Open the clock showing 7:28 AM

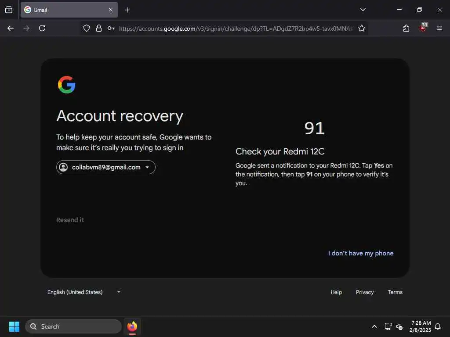[x=421, y=326]
